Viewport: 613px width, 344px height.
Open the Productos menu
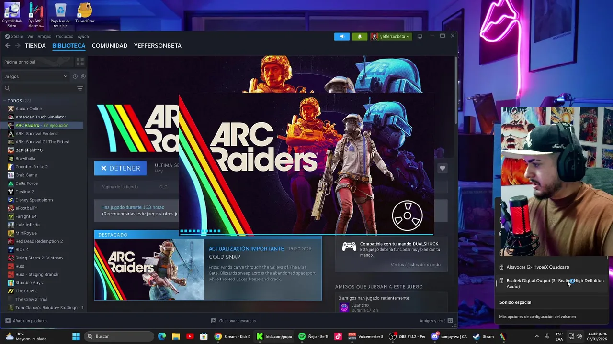click(x=64, y=36)
